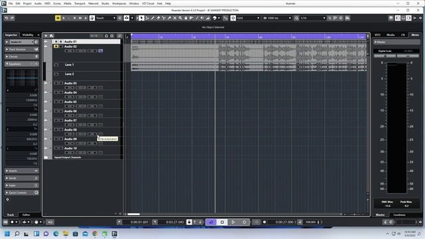This screenshot has height=239, width=425.
Task: Toggle global Read R automation button
Action: coord(74,18)
